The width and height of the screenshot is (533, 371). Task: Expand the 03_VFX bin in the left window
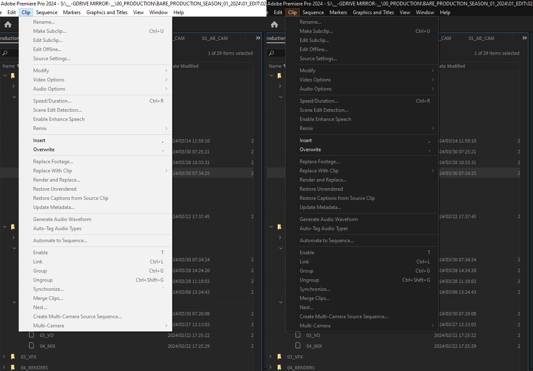pos(4,356)
